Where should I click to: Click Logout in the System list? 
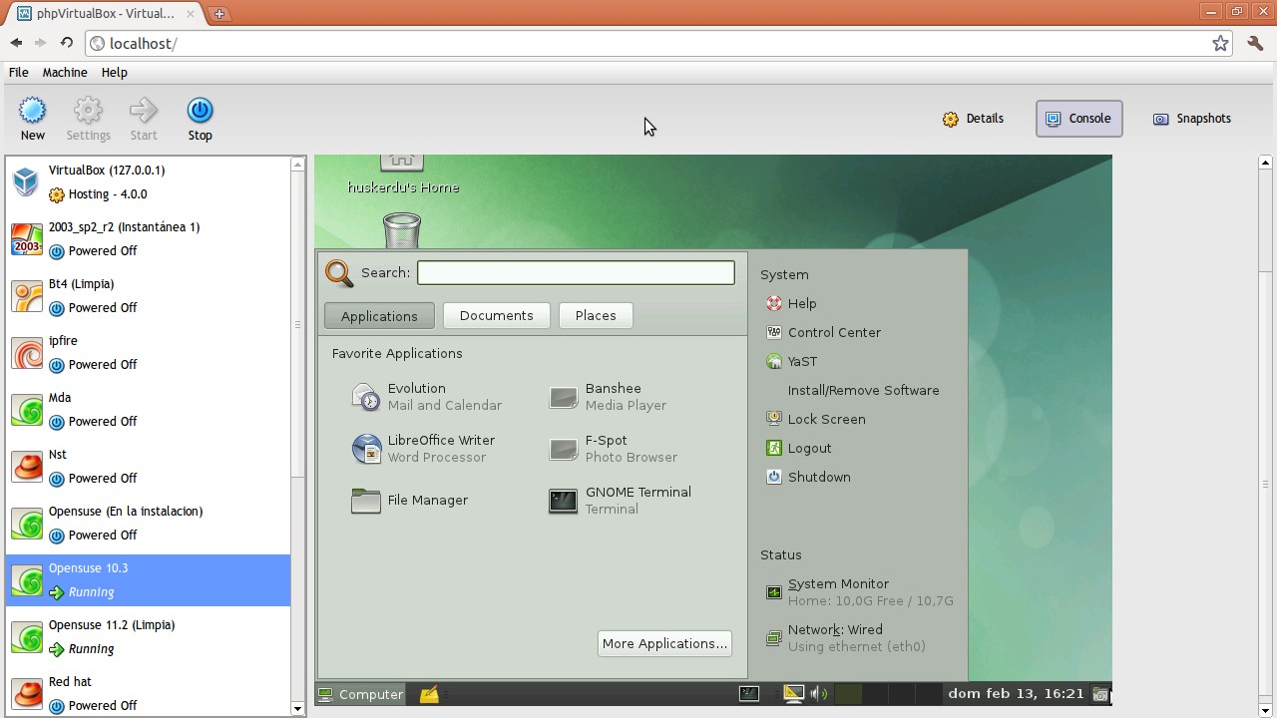[798, 449]
